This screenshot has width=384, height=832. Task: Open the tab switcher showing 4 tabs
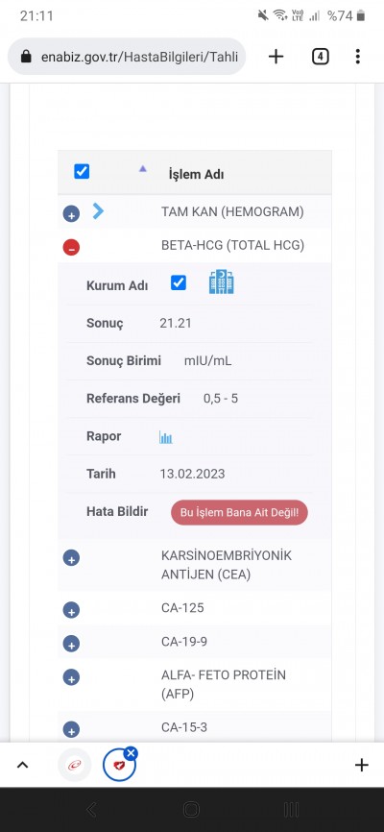[x=320, y=57]
